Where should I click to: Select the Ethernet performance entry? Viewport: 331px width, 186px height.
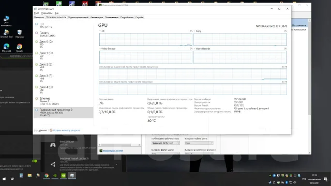[63, 101]
